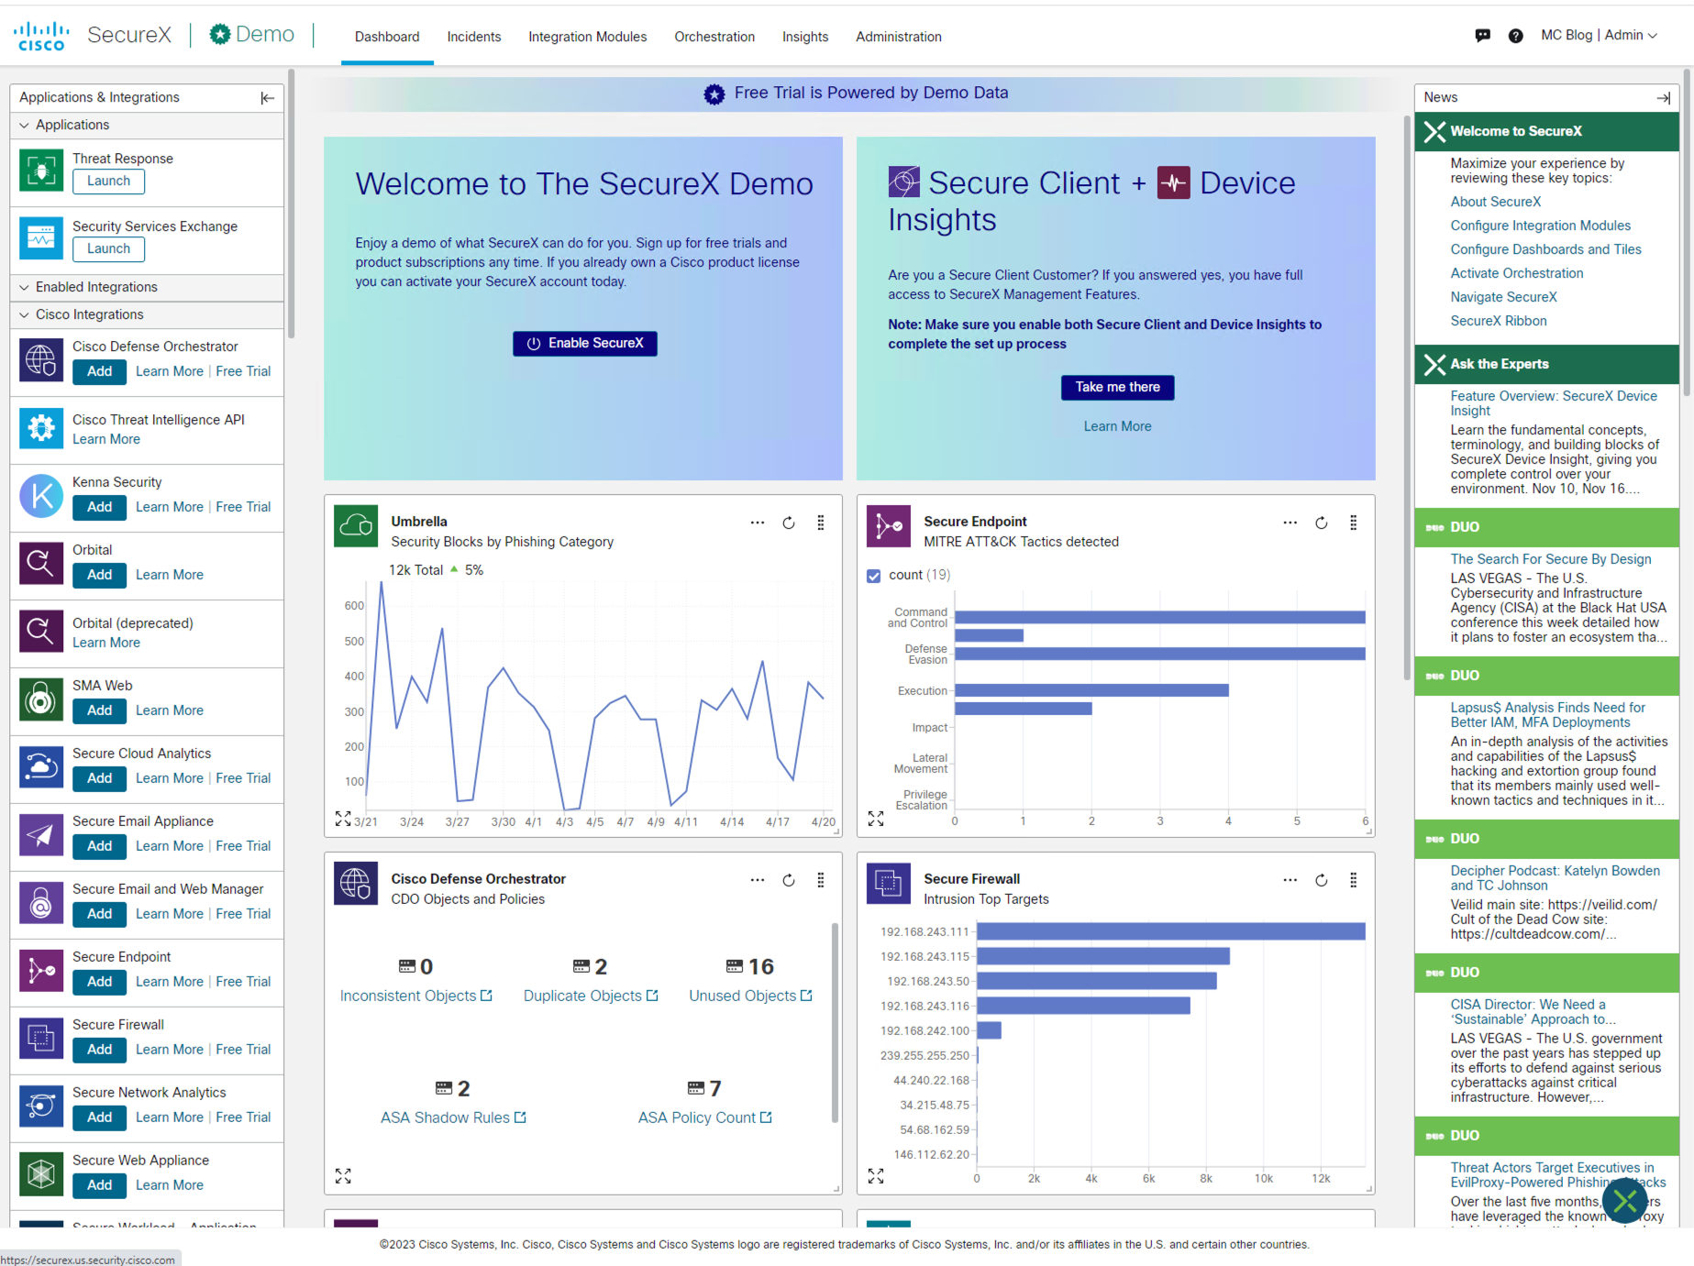Collapse the Applications & Integrations panel

coord(267,97)
